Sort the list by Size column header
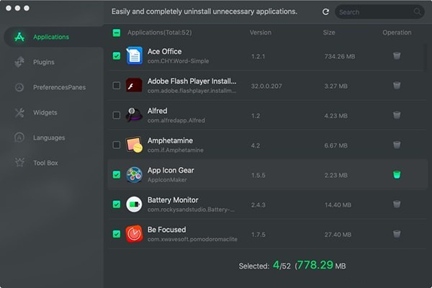The height and width of the screenshot is (288, 432). (329, 32)
